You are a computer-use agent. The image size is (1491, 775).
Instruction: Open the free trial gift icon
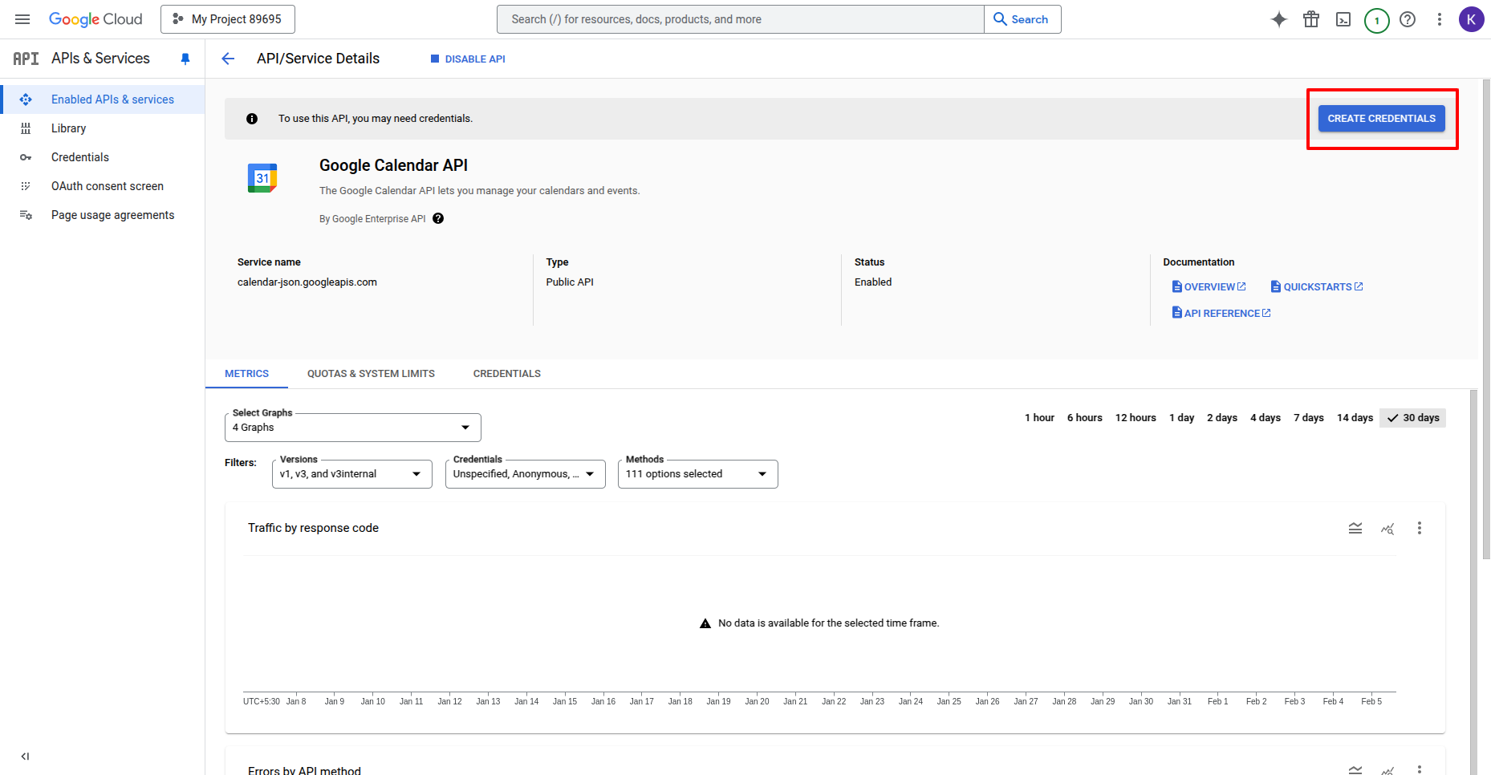[x=1311, y=19]
